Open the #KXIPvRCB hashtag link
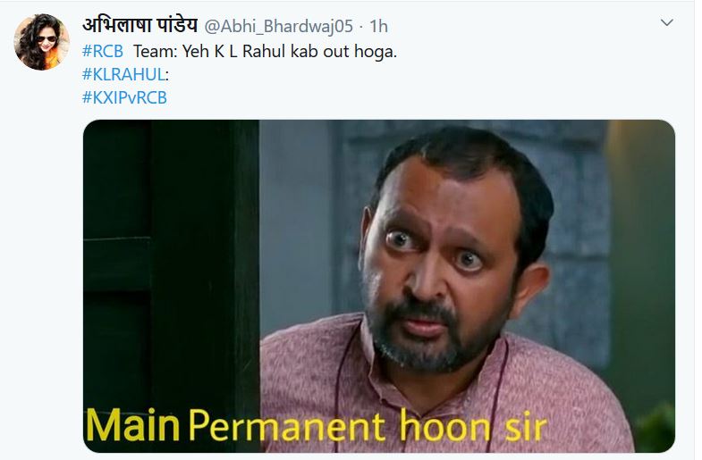 point(124,97)
